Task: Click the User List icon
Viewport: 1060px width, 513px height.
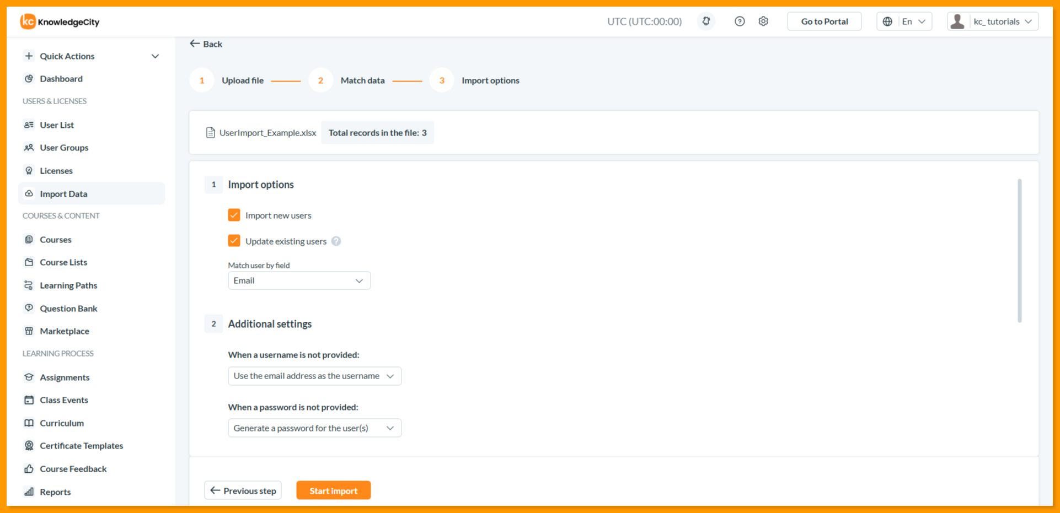Action: pyautogui.click(x=29, y=125)
